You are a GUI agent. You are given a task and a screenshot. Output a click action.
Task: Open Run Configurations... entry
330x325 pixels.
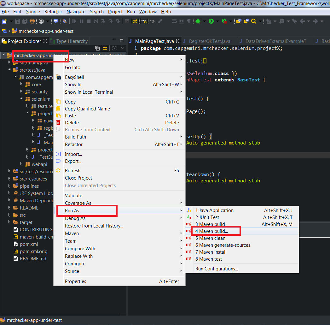pos(217,269)
